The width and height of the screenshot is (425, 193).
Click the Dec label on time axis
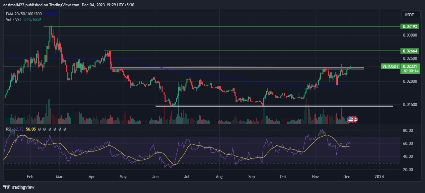pos(346,177)
